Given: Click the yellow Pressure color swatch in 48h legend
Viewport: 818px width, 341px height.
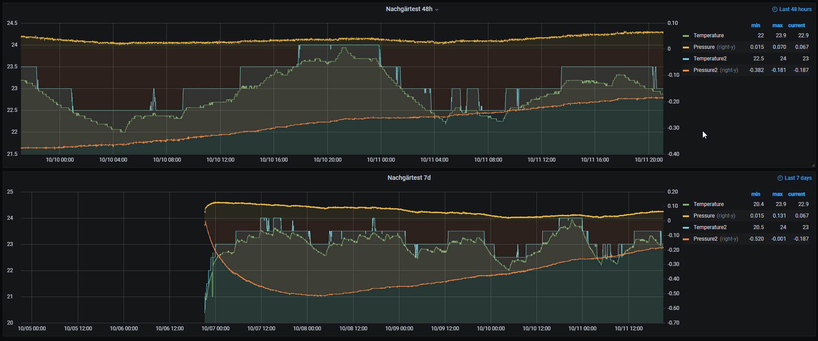Looking at the screenshot, I should click(x=685, y=48).
